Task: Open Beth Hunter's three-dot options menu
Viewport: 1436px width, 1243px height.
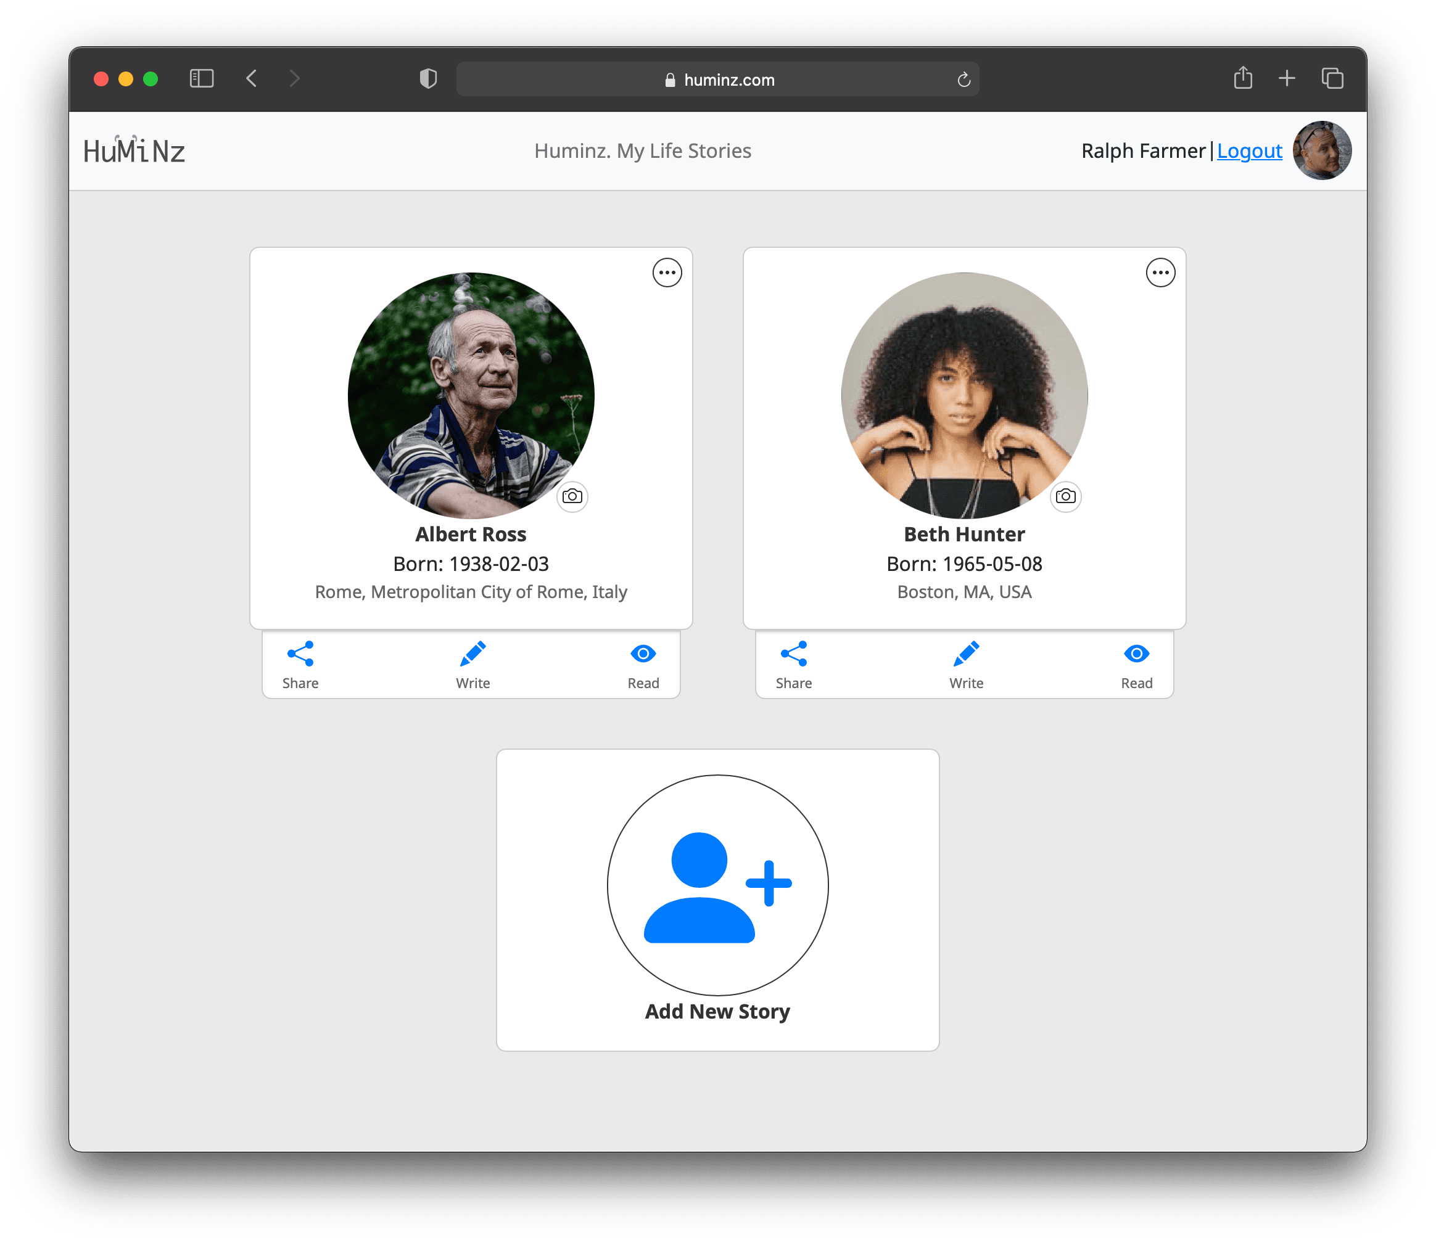Action: coord(1160,273)
